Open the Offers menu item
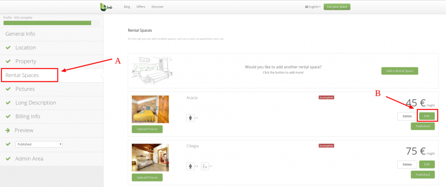The image size is (446, 187). tap(141, 7)
